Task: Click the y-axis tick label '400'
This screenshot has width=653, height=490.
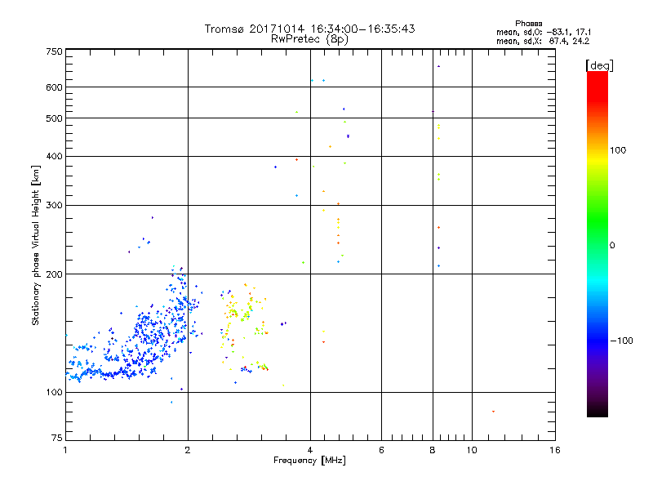Action: 54,157
